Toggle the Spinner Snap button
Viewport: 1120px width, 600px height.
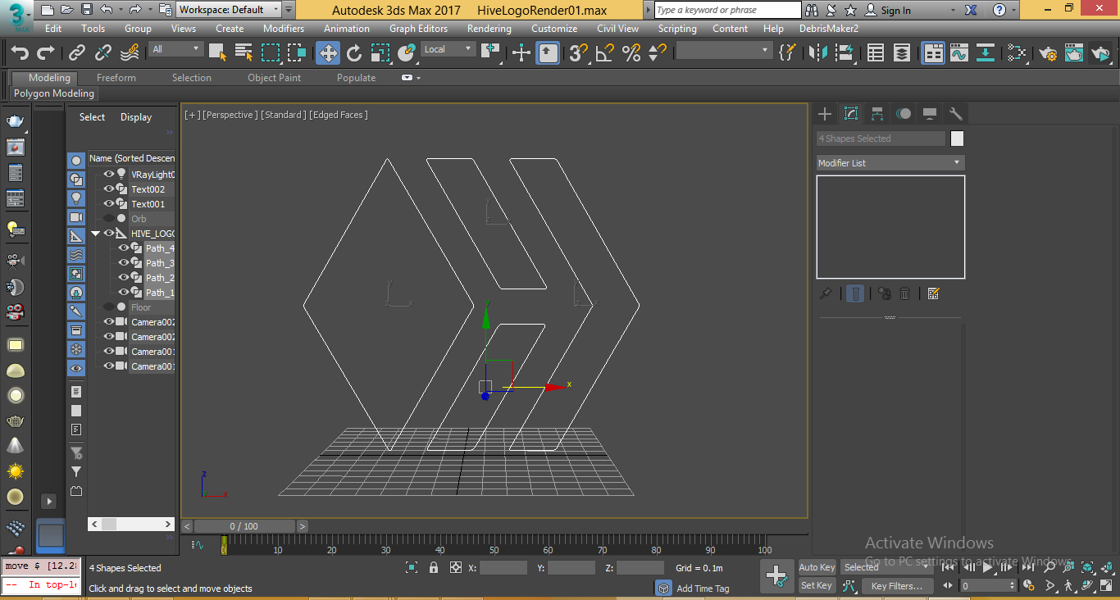tap(658, 53)
